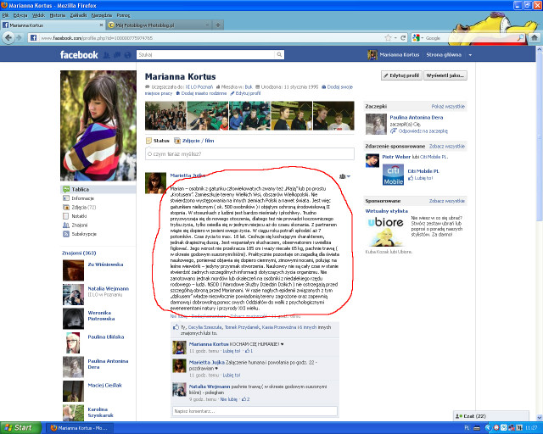Image resolution: width=543 pixels, height=434 pixels.
Task: Click the search magnifier in Facebook search
Action: (x=279, y=54)
